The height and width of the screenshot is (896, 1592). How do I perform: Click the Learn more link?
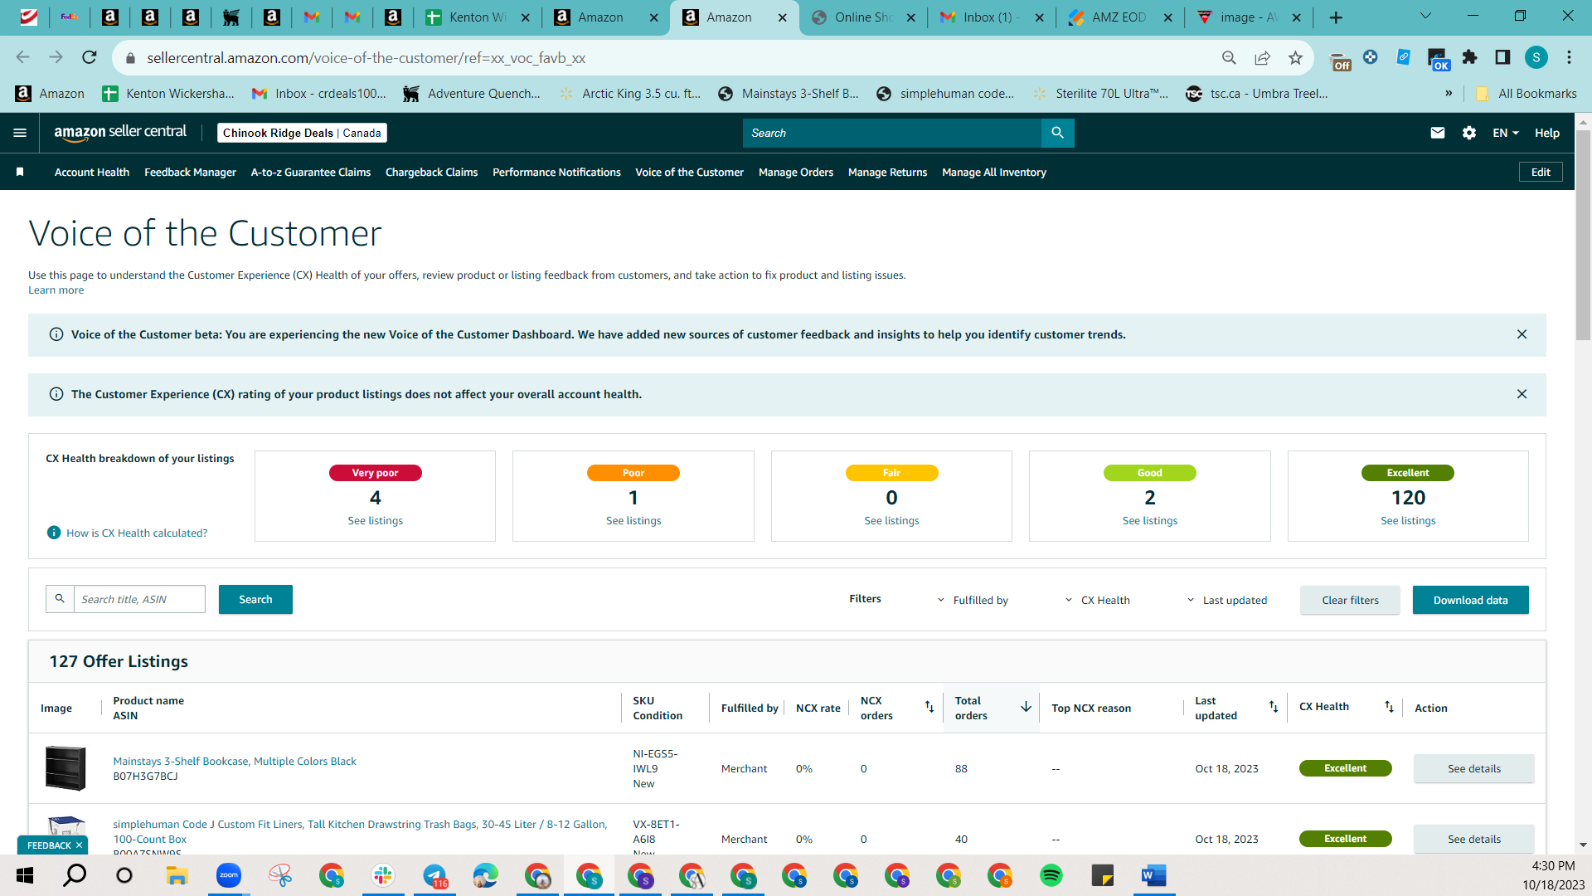point(56,290)
